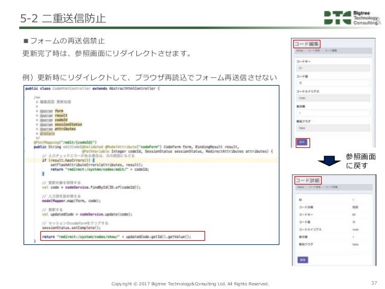Viewport: 385px width, 289px height.
Task: Click the 無効フラグ field in edit form
Action: point(333,128)
